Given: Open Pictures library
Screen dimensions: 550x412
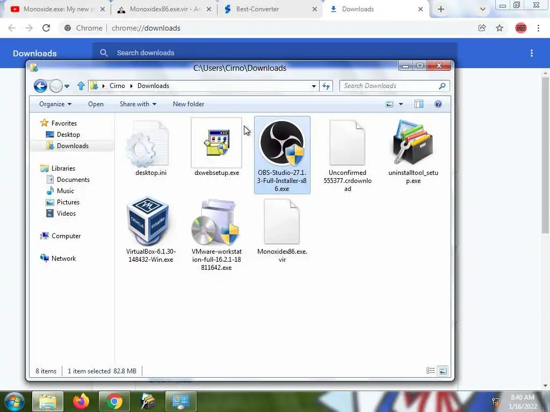Looking at the screenshot, I should tap(68, 202).
